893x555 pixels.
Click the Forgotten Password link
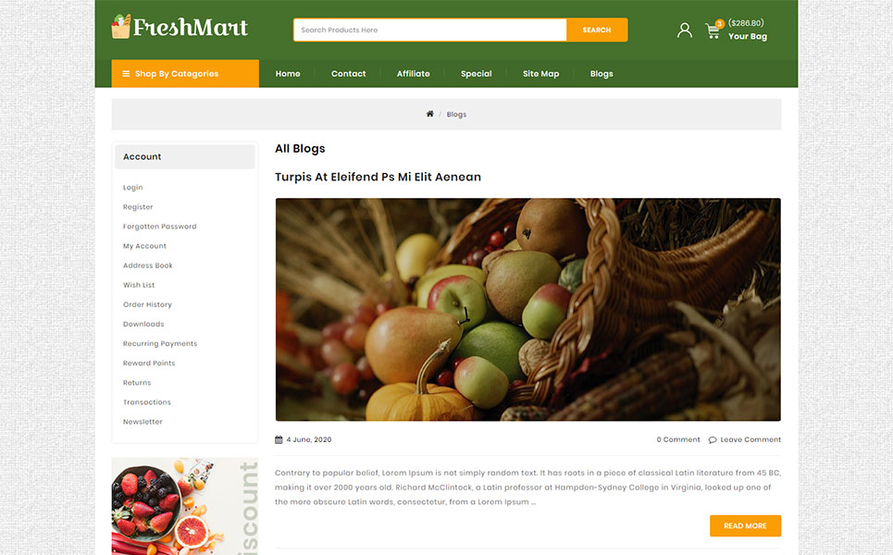(x=159, y=227)
